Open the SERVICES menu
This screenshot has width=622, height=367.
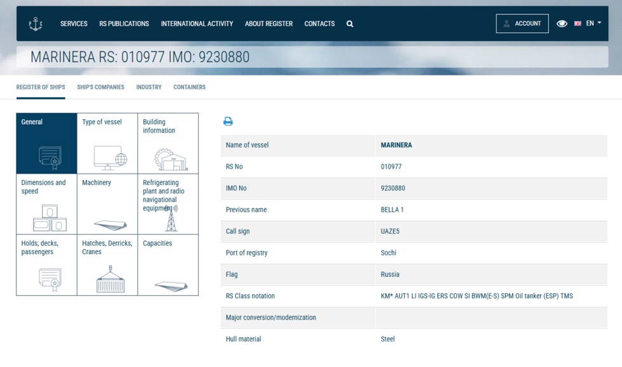click(74, 23)
